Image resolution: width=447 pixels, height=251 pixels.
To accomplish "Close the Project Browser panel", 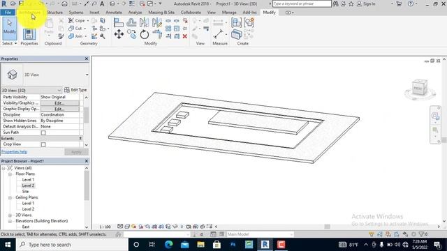I will [87, 161].
